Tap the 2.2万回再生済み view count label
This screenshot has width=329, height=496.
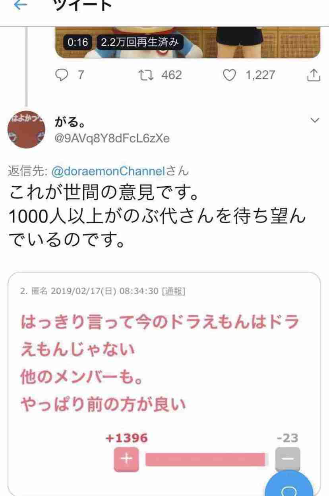click(x=139, y=42)
